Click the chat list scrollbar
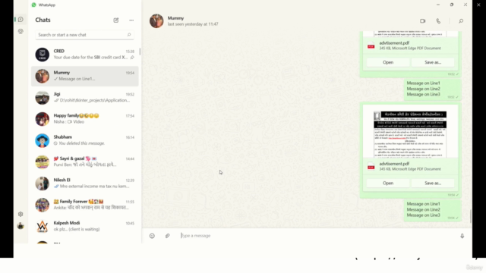 pos(140,52)
